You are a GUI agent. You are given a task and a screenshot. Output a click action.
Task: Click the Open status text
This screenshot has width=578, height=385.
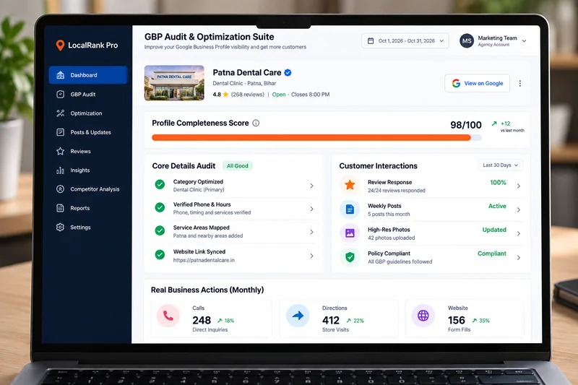tap(279, 95)
